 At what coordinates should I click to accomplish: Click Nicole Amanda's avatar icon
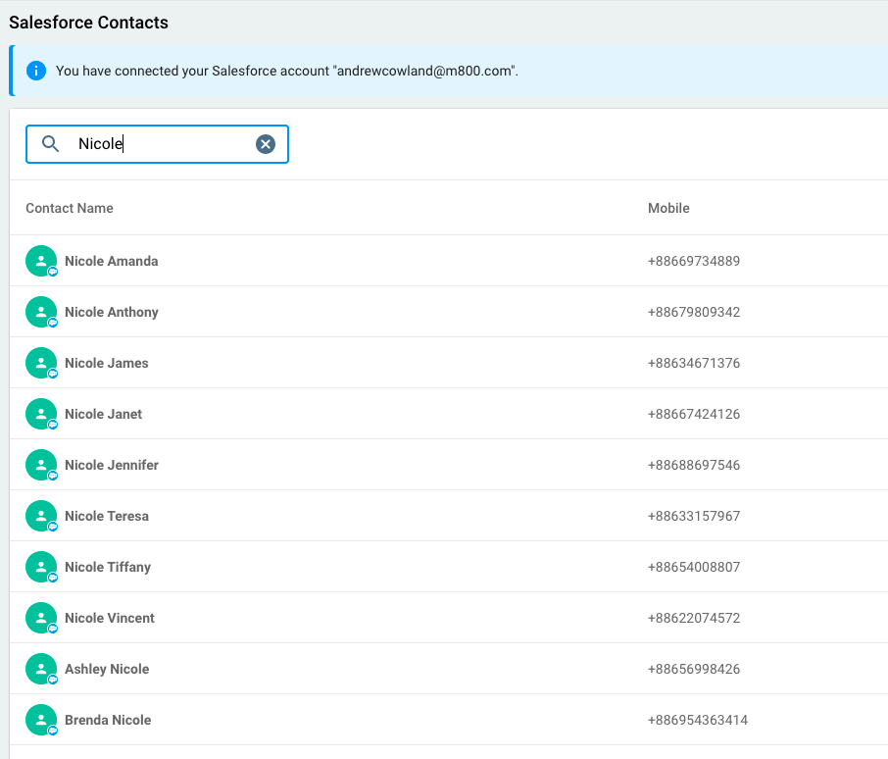[40, 261]
